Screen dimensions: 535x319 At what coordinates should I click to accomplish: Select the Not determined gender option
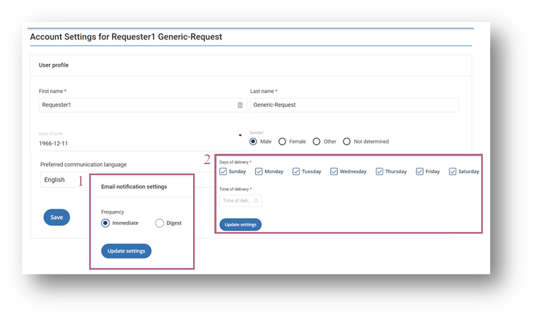347,141
